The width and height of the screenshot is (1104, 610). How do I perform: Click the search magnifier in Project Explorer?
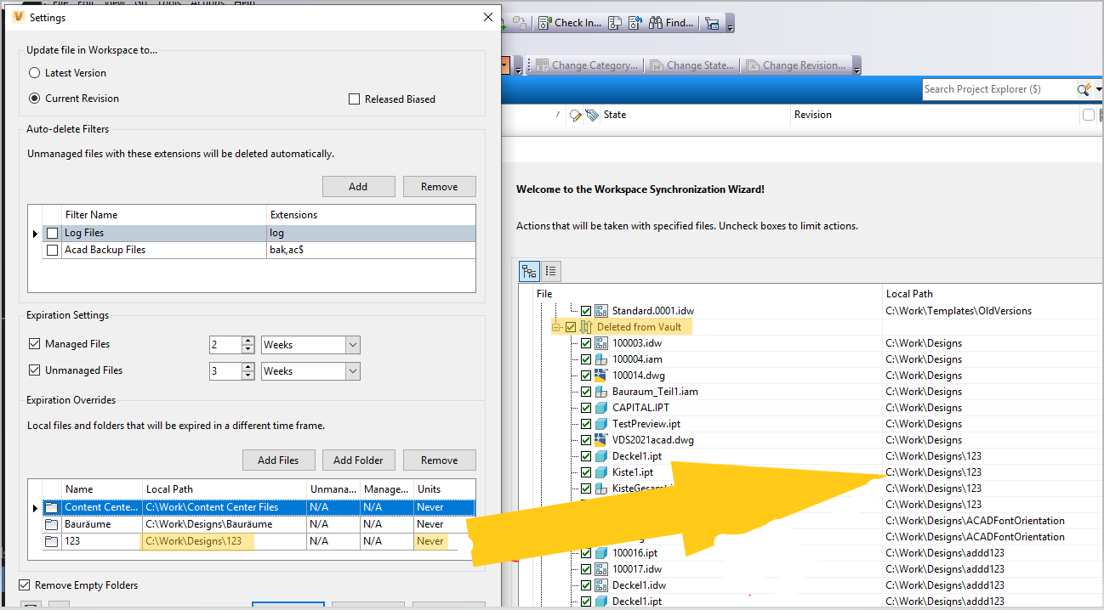tap(1082, 88)
